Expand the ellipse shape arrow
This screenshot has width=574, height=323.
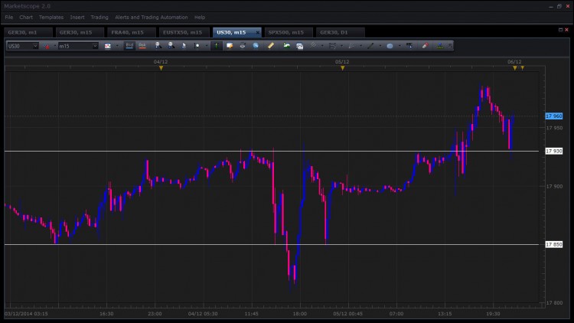[400, 46]
